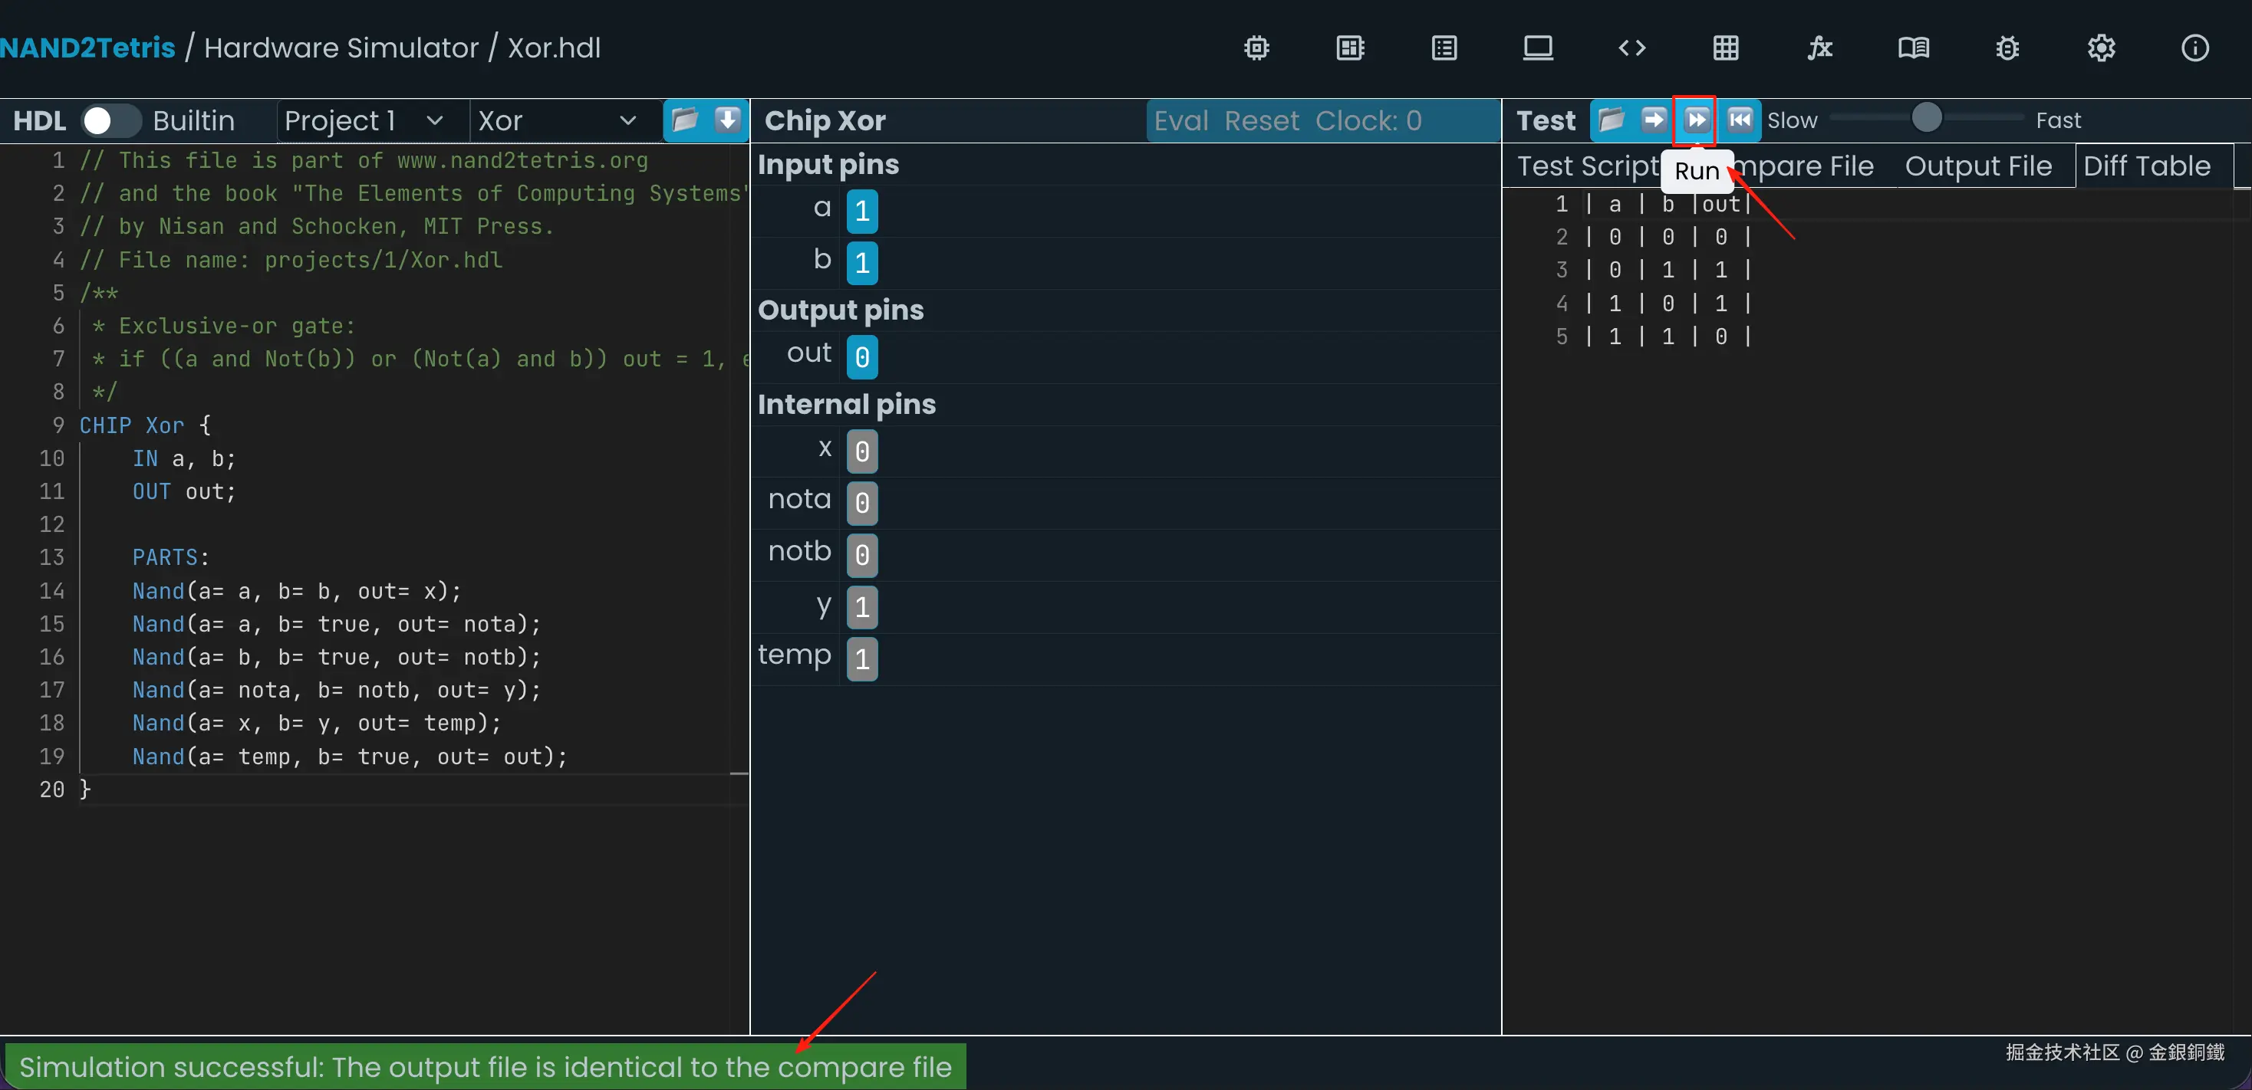This screenshot has width=2252, height=1090.
Task: Open the CPU emulator calculator icon
Action: pyautogui.click(x=1350, y=48)
